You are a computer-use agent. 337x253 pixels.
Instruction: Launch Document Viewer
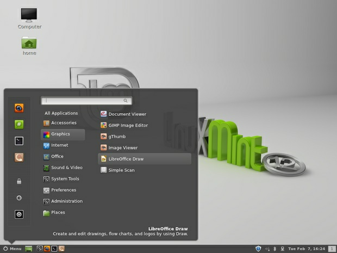click(x=145, y=114)
